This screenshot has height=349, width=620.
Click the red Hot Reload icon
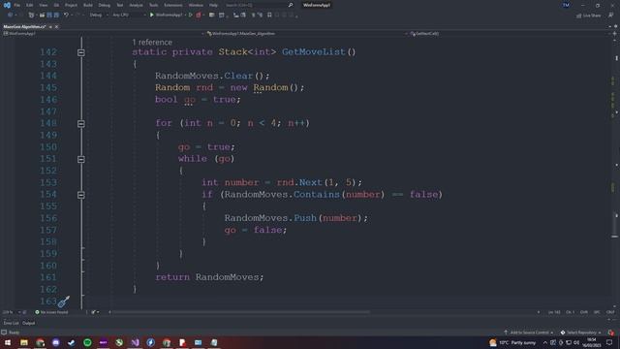[x=199, y=16]
